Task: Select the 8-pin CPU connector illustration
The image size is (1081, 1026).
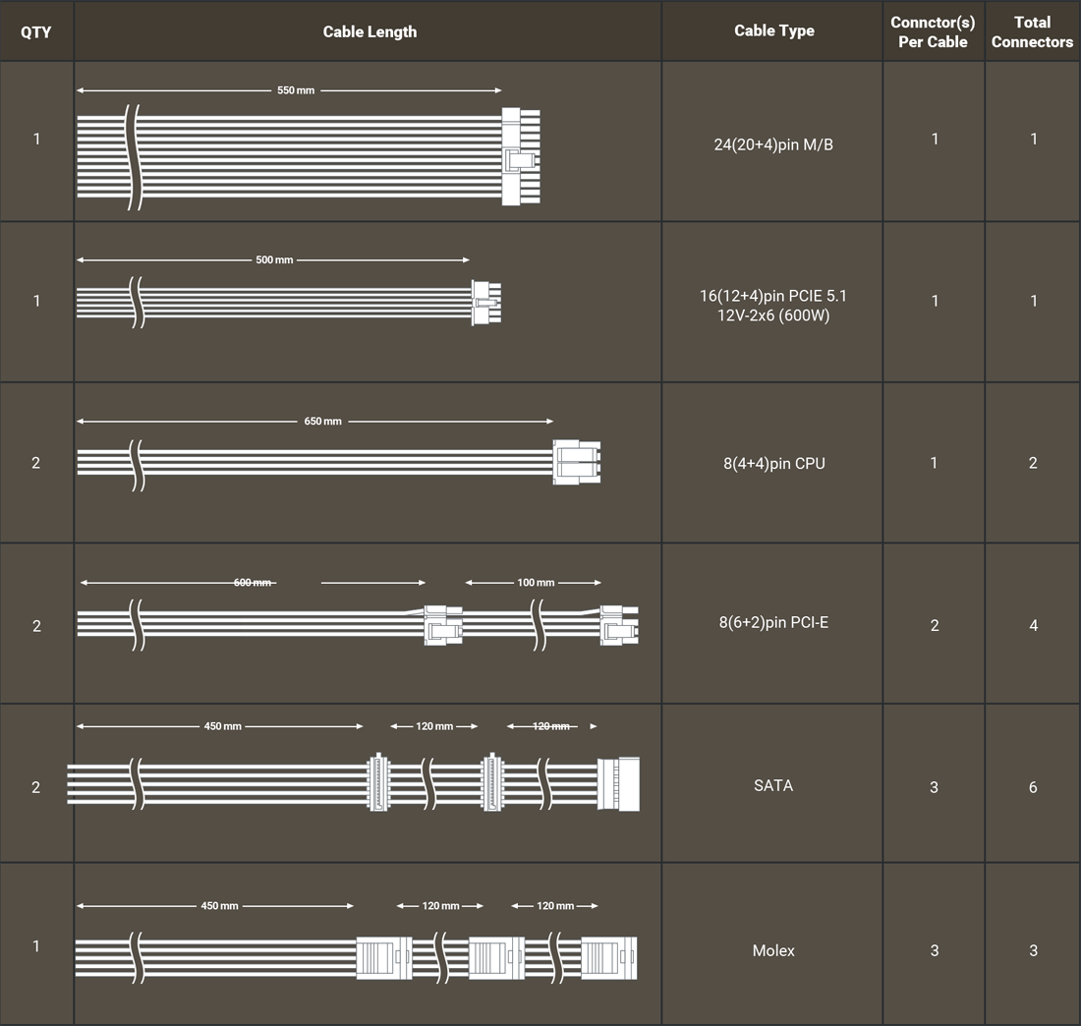Action: 577,462
